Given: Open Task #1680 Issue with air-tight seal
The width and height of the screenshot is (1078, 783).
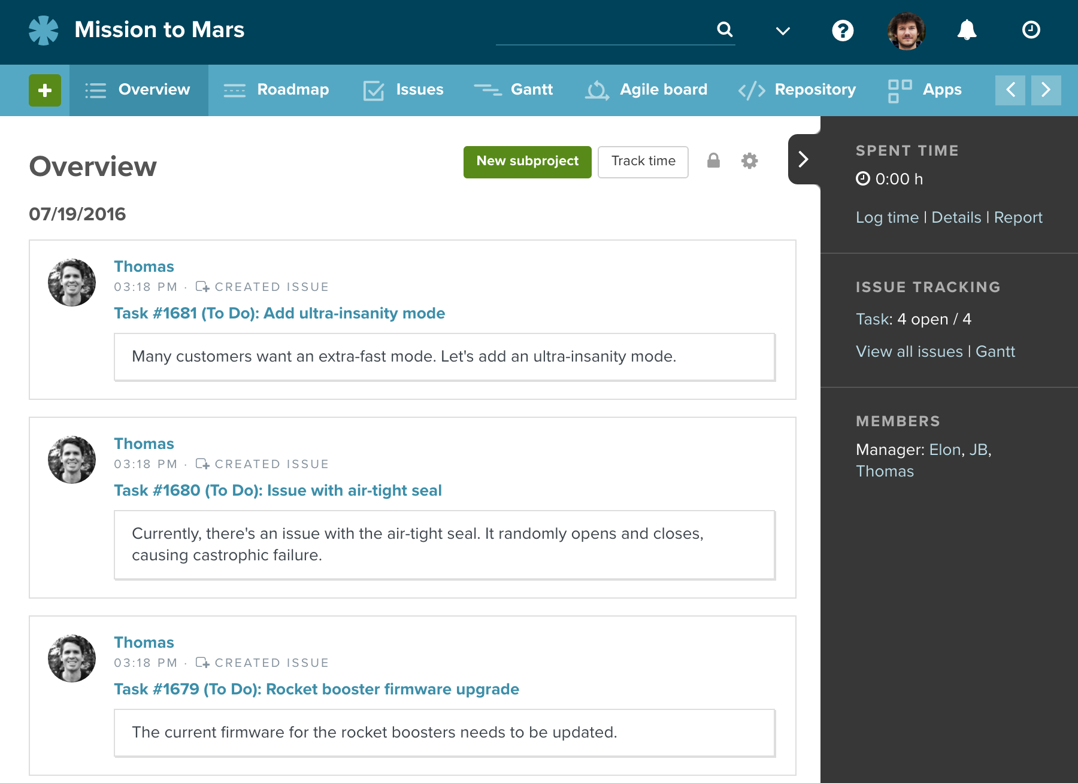Looking at the screenshot, I should (278, 490).
